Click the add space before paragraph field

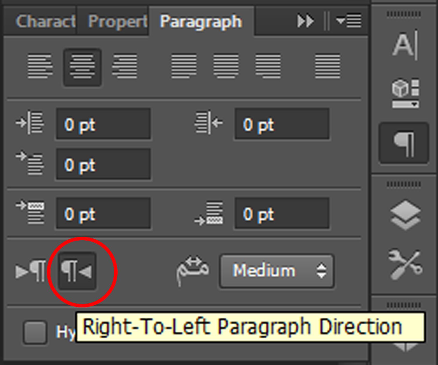point(103,214)
